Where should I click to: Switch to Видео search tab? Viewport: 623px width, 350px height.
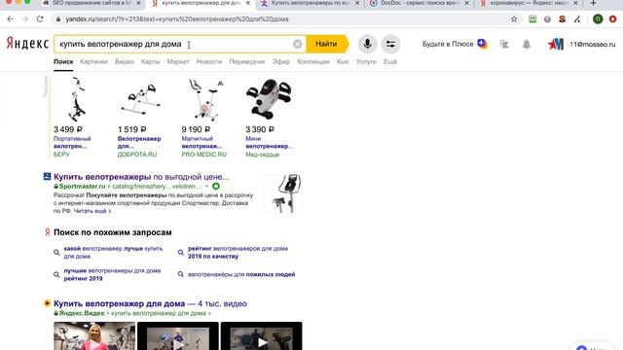pos(124,61)
